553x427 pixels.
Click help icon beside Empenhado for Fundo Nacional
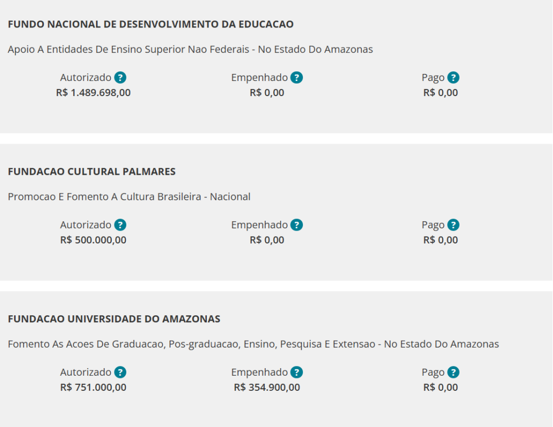[296, 78]
